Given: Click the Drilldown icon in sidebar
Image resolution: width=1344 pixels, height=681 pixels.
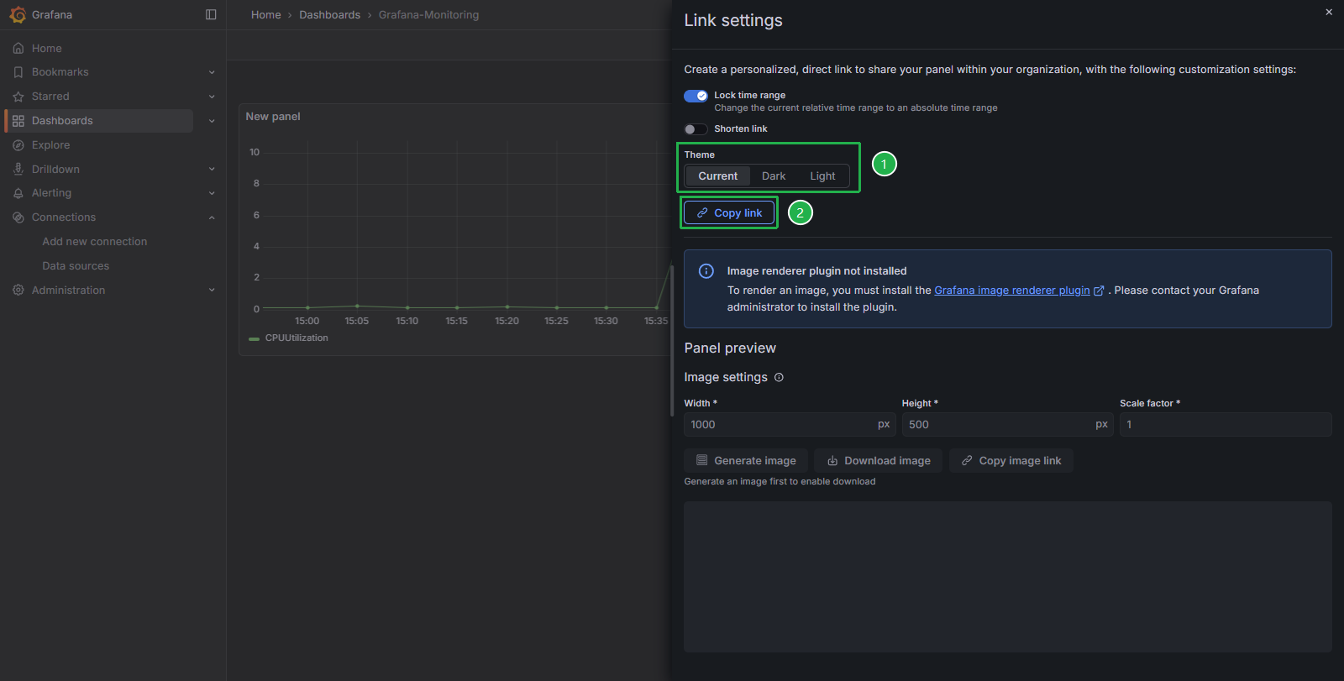Looking at the screenshot, I should coord(18,170).
